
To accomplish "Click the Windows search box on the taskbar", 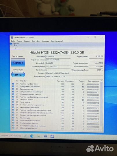I will point(10,135).
